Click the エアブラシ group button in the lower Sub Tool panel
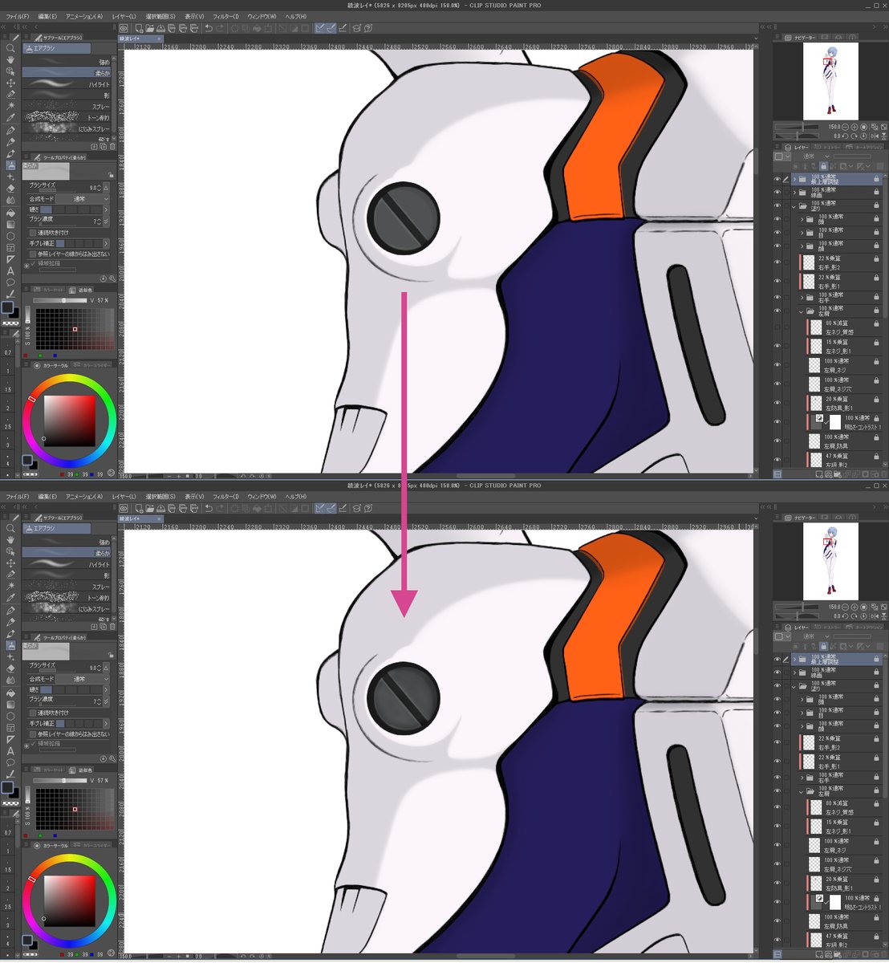 pyautogui.click(x=56, y=528)
